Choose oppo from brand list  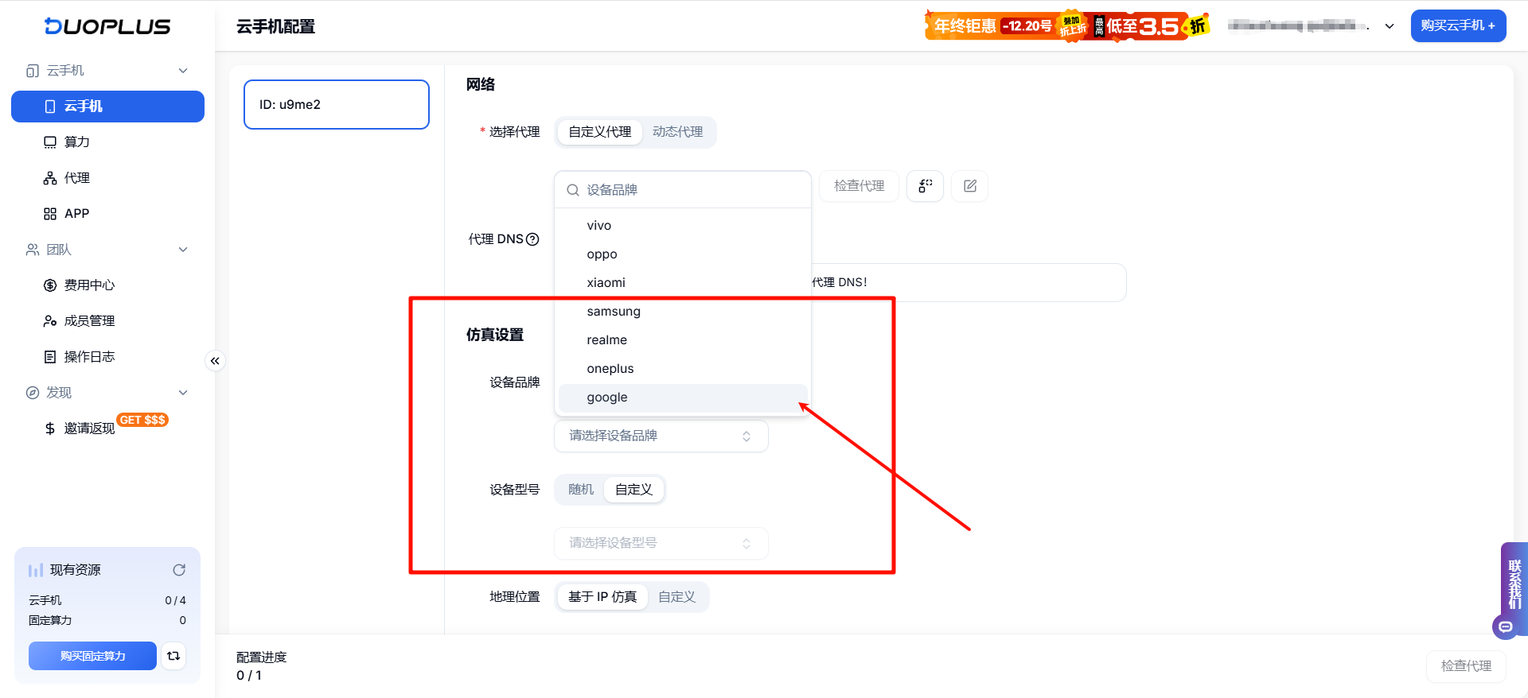(683, 254)
